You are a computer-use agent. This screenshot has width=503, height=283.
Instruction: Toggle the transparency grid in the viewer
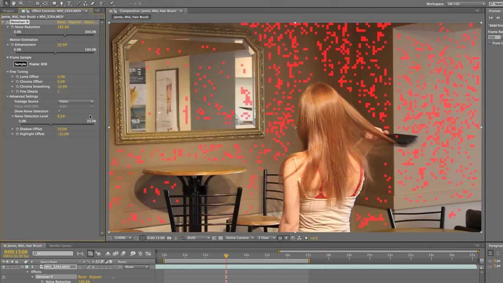(x=221, y=238)
